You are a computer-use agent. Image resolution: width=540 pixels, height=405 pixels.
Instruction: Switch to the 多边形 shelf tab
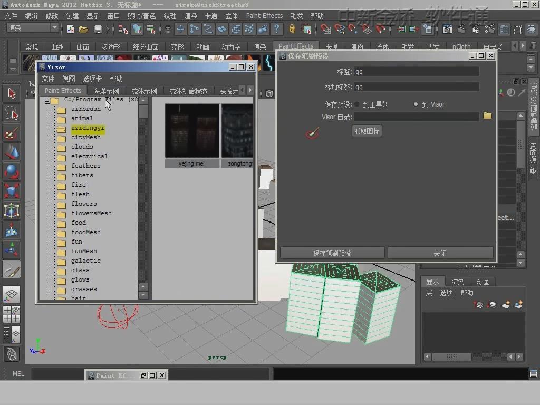tap(111, 47)
